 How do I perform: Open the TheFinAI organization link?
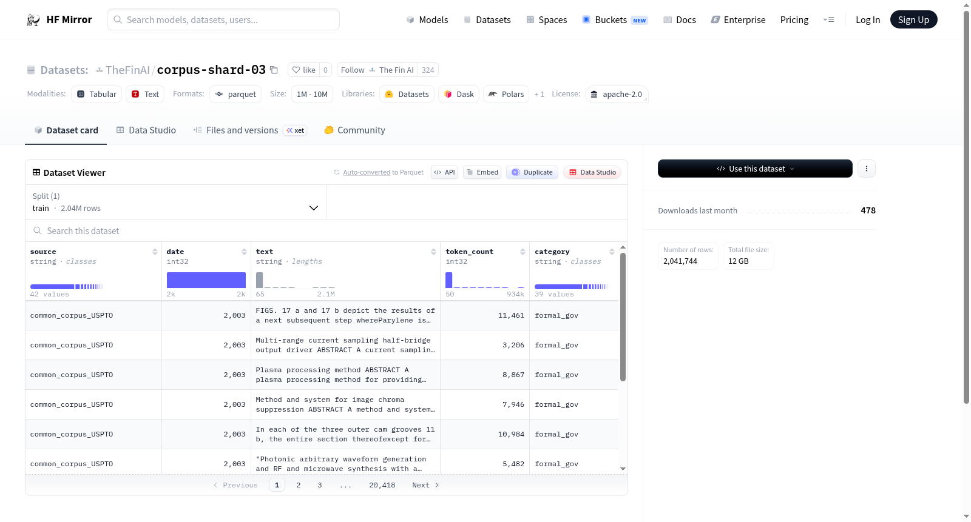coord(127,70)
